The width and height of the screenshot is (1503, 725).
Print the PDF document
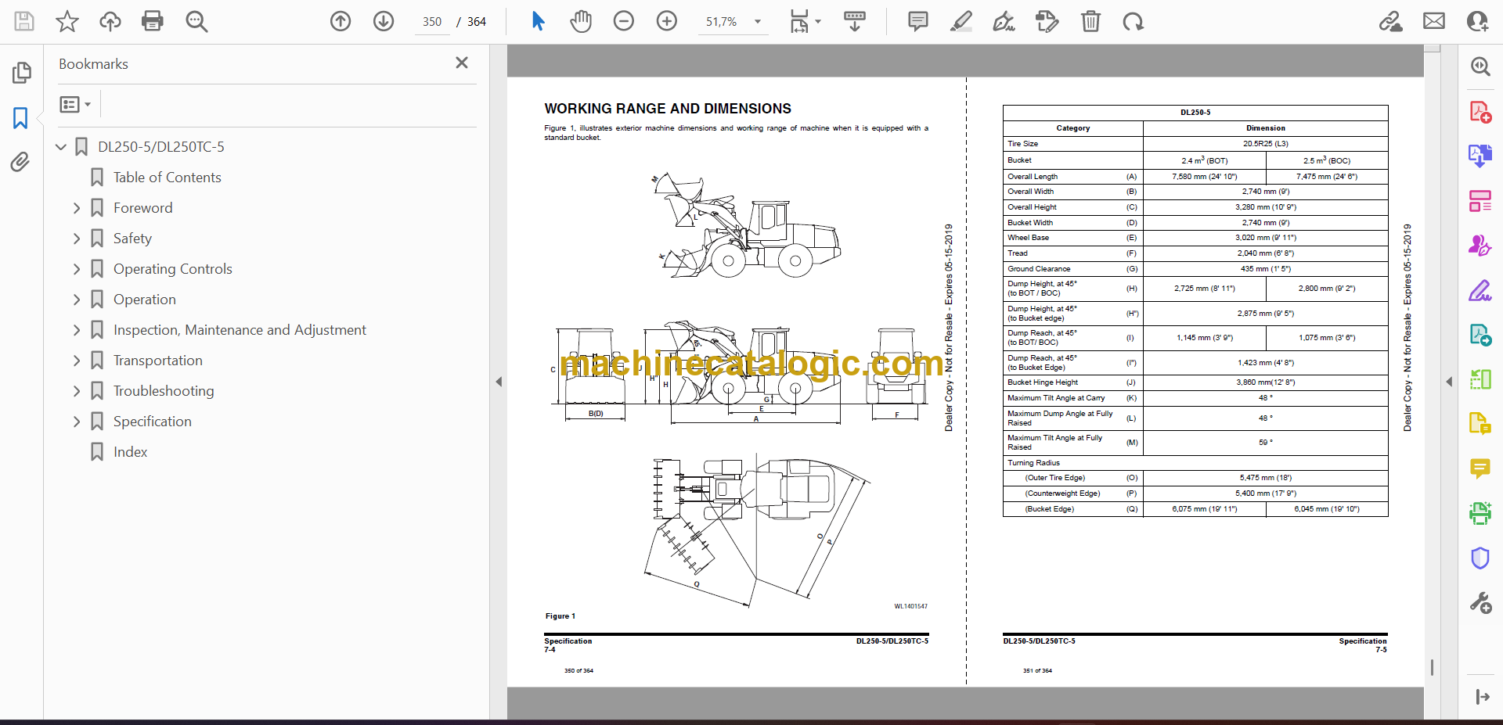click(x=153, y=21)
